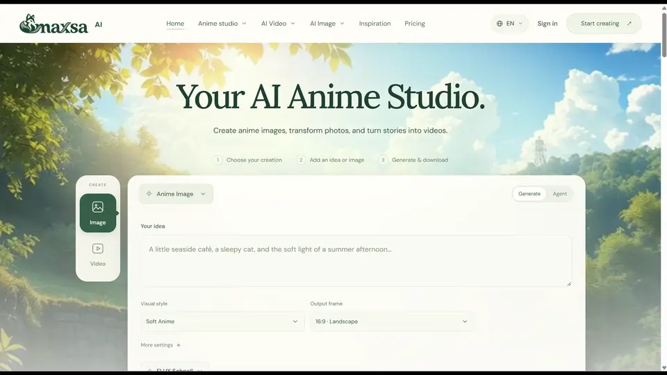Click step 2 Add an idea or image
Screen dimensions: 667x375
(331, 160)
